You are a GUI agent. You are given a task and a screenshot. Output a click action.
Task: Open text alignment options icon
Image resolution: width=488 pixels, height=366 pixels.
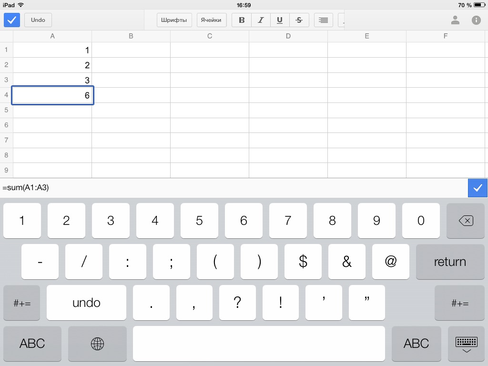point(324,20)
